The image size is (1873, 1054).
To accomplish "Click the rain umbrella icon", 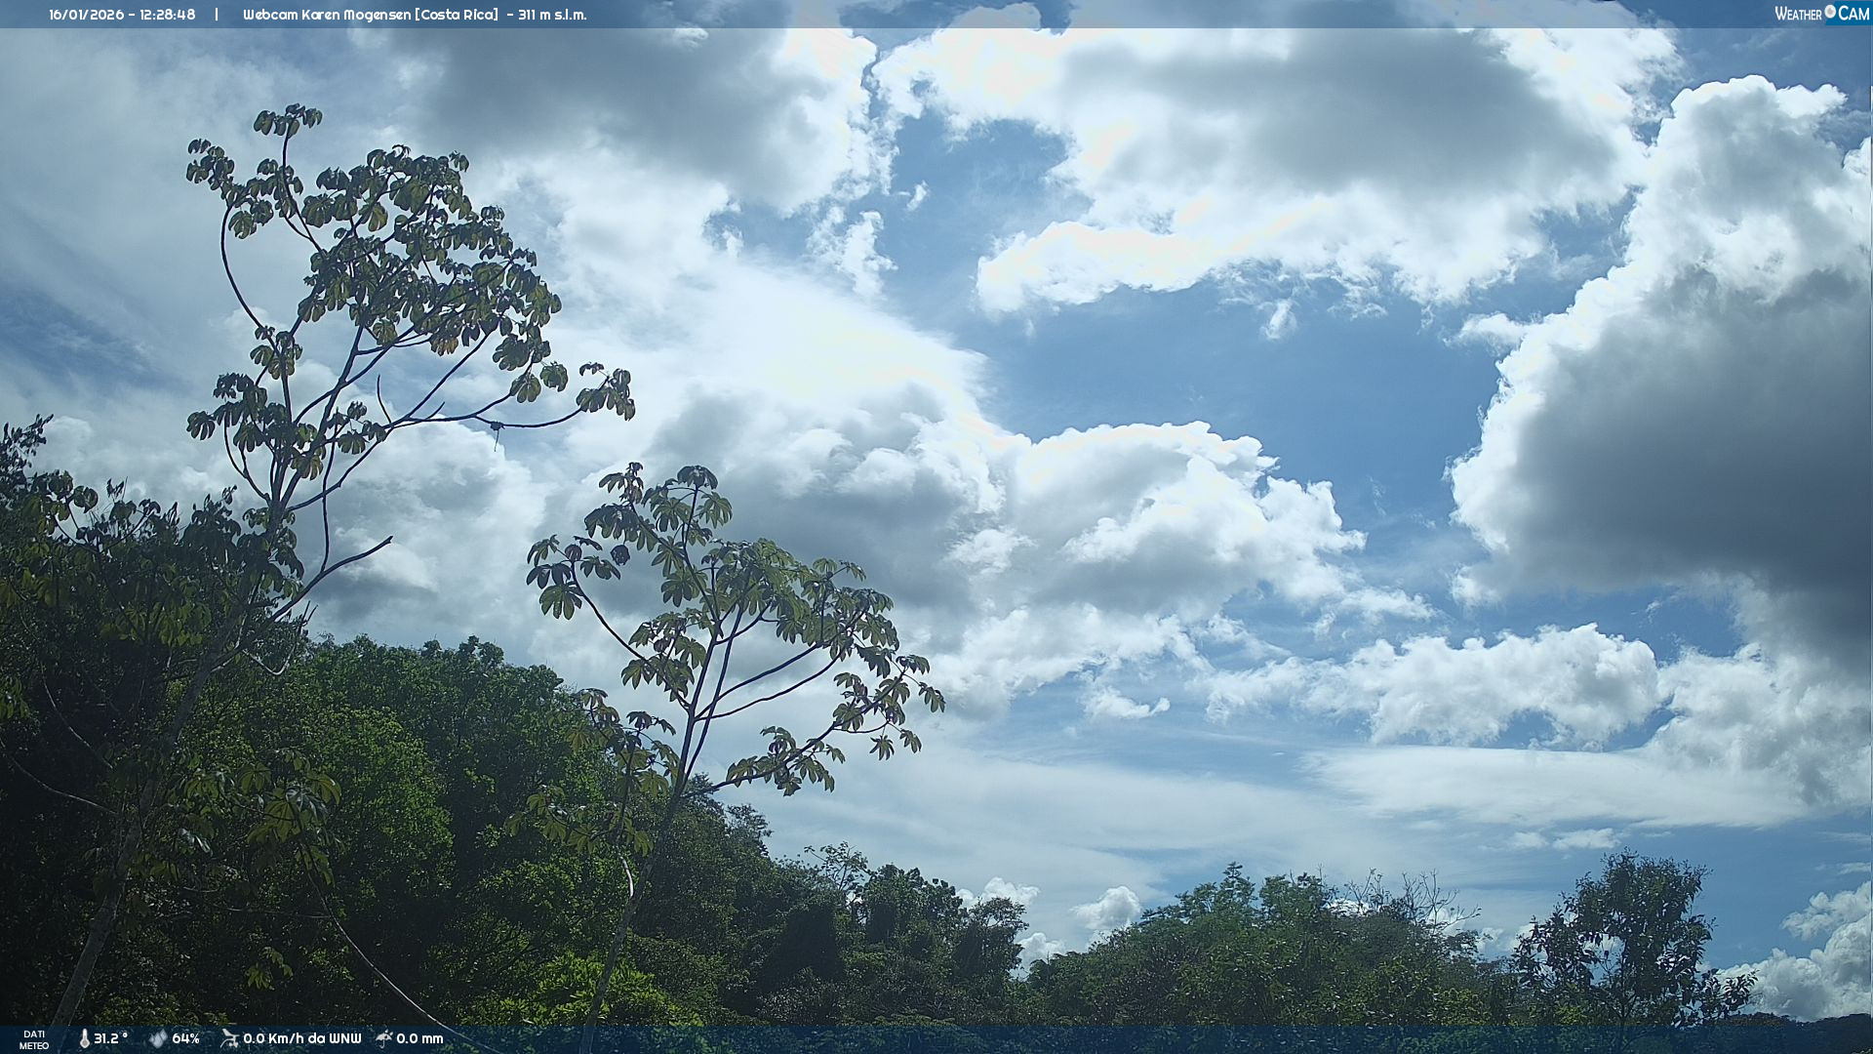I will (x=384, y=1038).
